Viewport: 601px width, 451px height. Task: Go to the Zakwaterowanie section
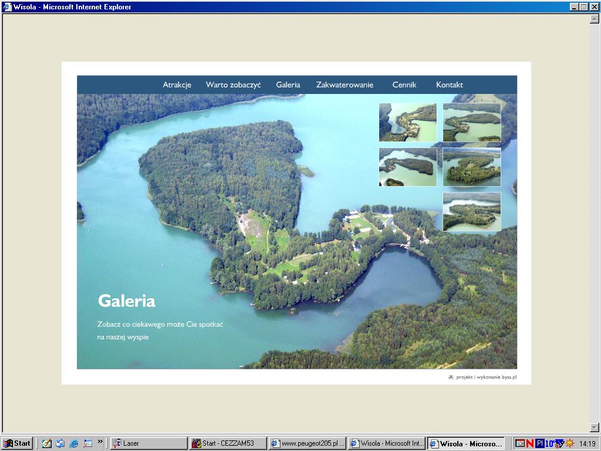(345, 85)
